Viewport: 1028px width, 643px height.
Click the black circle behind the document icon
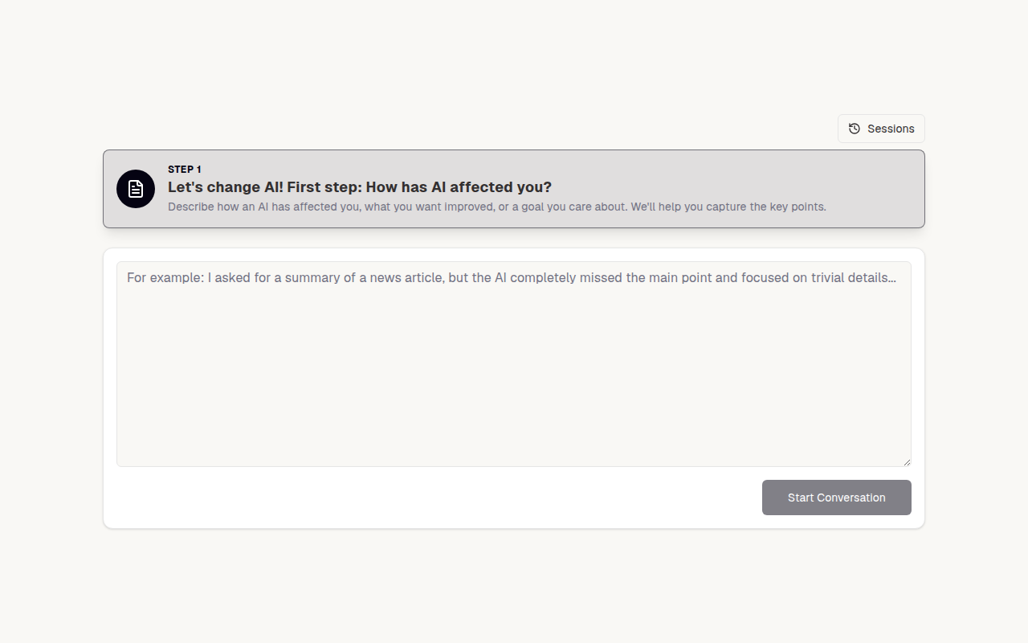[x=136, y=189]
